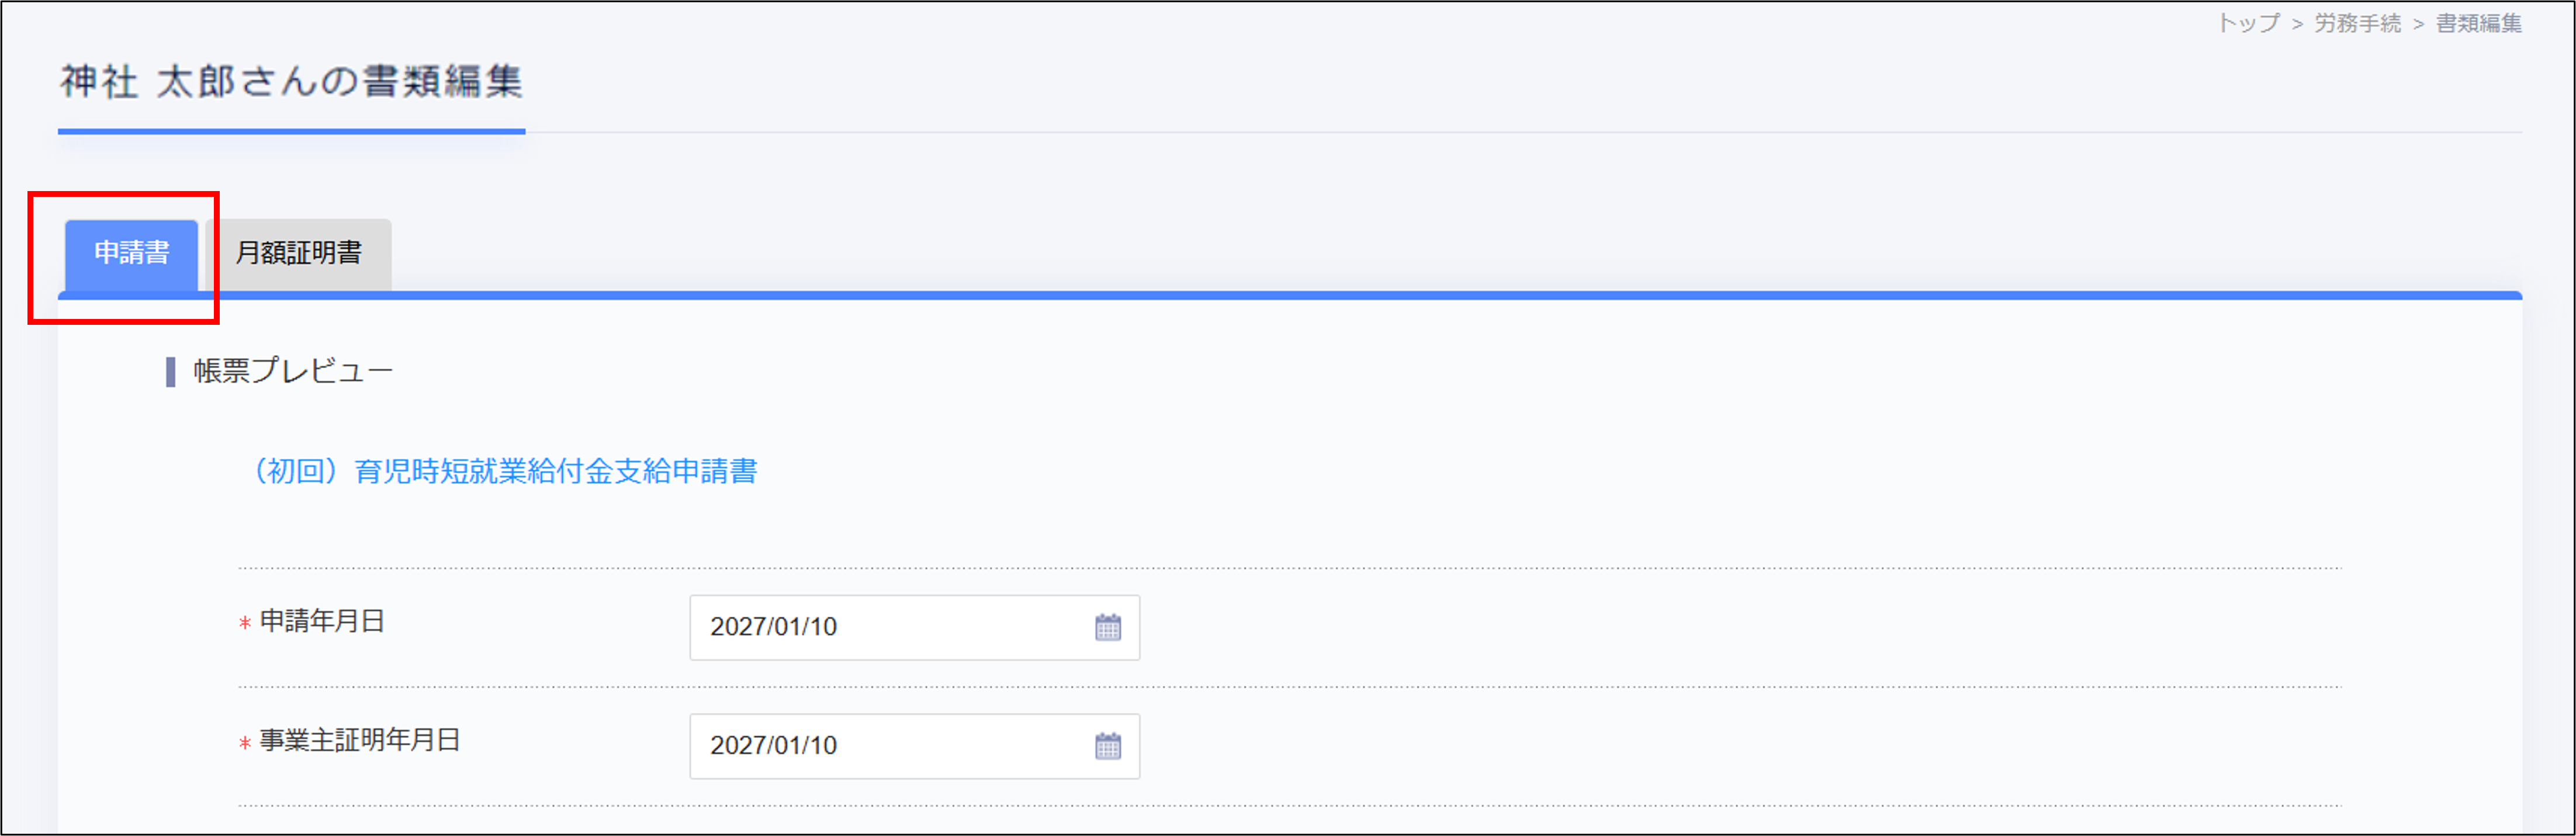Open the 申請年月日 calendar picker icon
Viewport: 2576px width, 836px height.
[1107, 628]
